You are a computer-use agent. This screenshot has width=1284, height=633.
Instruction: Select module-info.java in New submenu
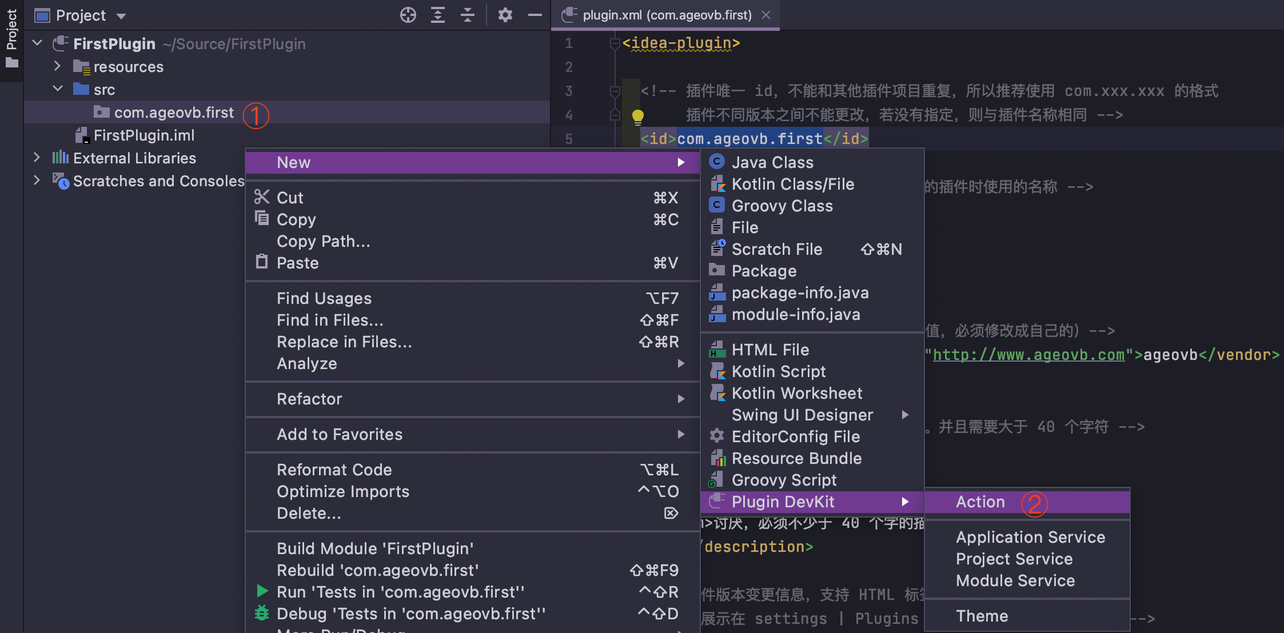(812, 314)
